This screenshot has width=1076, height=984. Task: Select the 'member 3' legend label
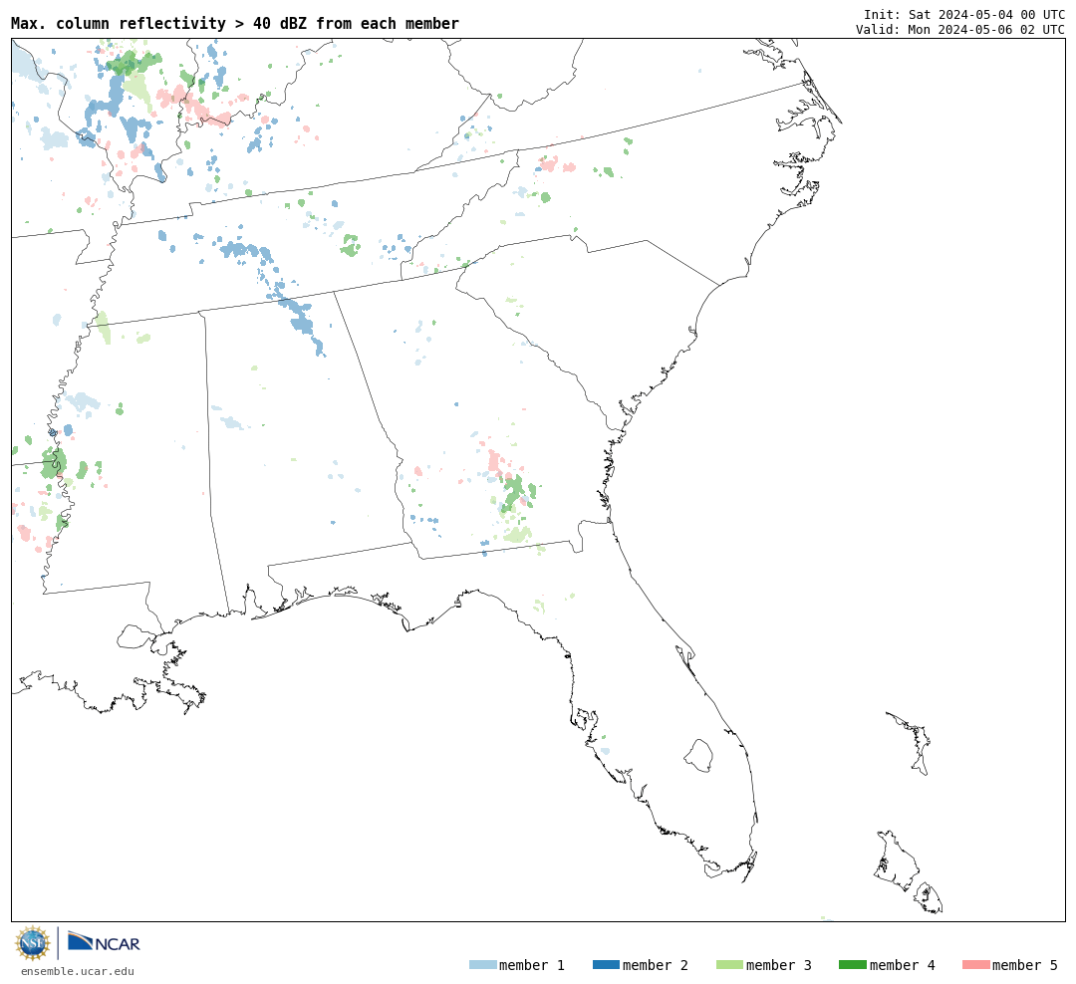(x=779, y=965)
